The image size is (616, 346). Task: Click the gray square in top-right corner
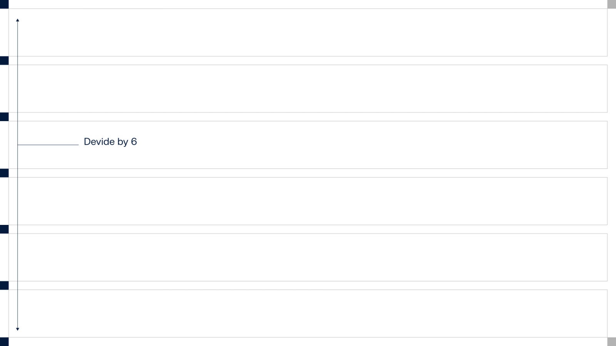(611, 4)
